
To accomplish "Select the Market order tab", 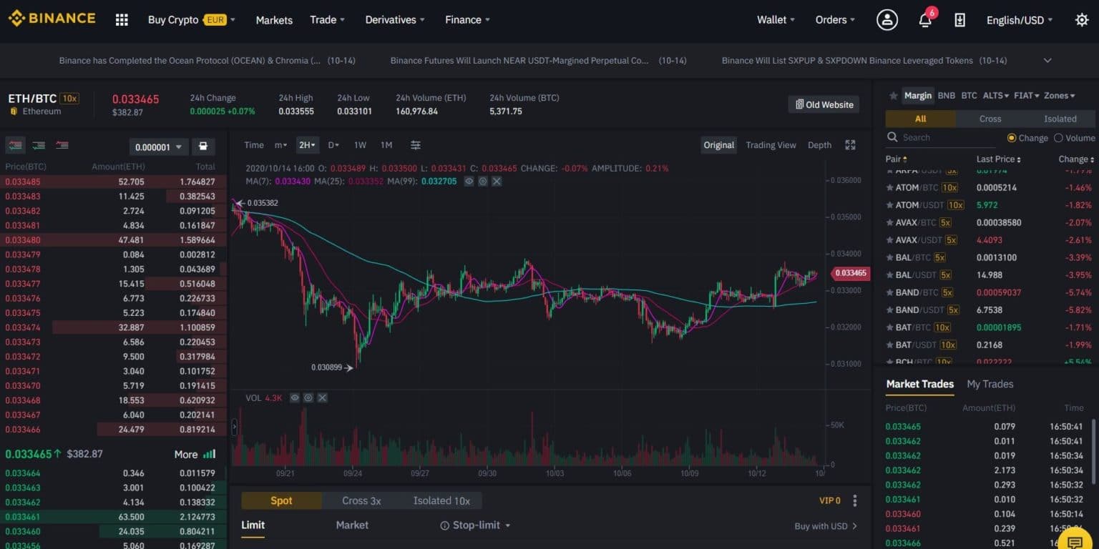I will [352, 525].
